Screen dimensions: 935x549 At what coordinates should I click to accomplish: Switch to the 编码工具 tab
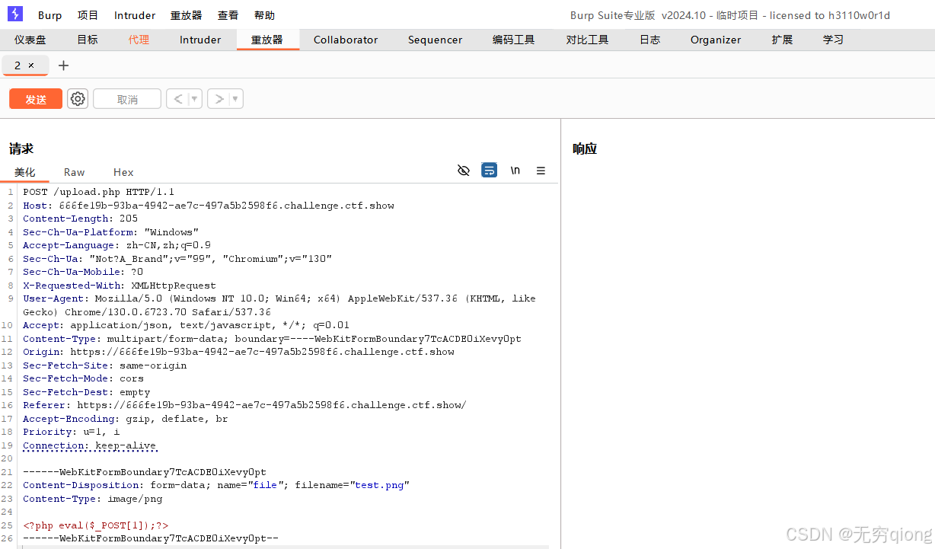(x=513, y=40)
